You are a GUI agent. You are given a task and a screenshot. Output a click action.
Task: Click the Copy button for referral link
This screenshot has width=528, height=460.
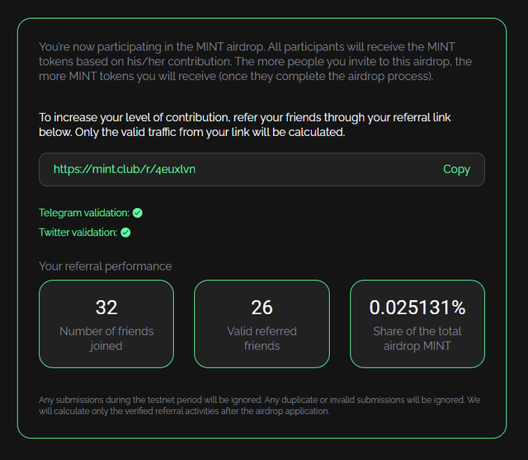(456, 169)
